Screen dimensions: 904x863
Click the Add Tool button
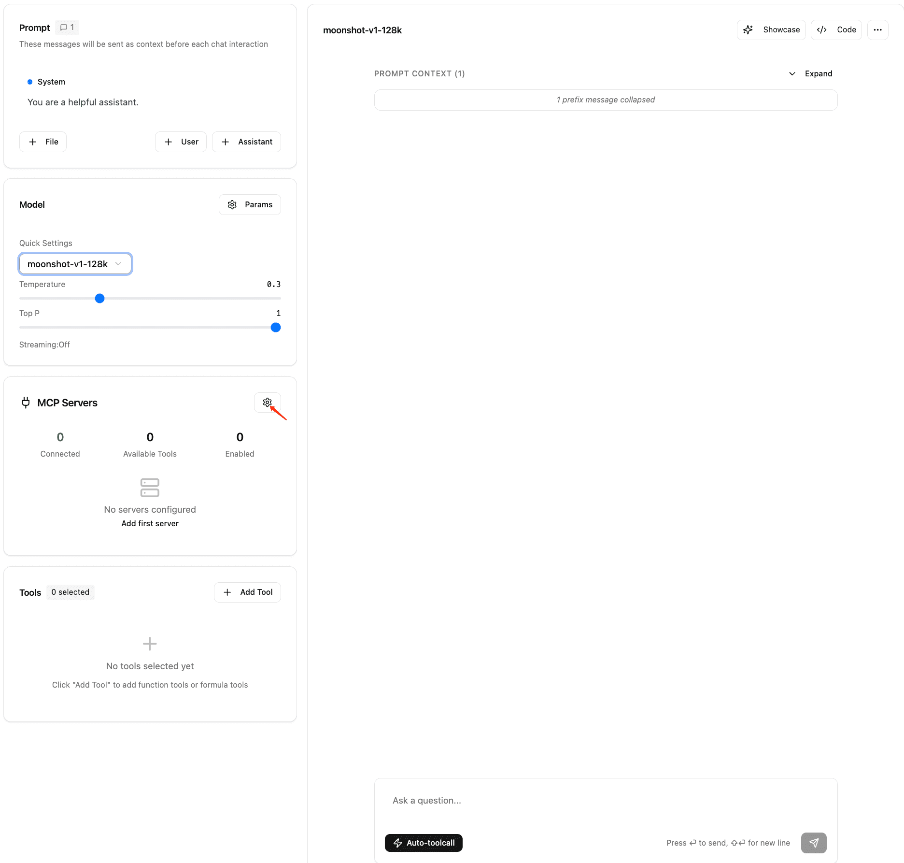point(247,592)
